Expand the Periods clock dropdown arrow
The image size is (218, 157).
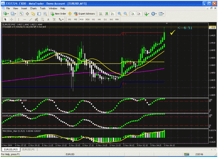[156, 14]
